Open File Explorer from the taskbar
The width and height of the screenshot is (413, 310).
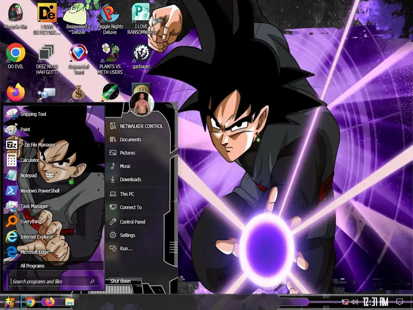(x=69, y=302)
